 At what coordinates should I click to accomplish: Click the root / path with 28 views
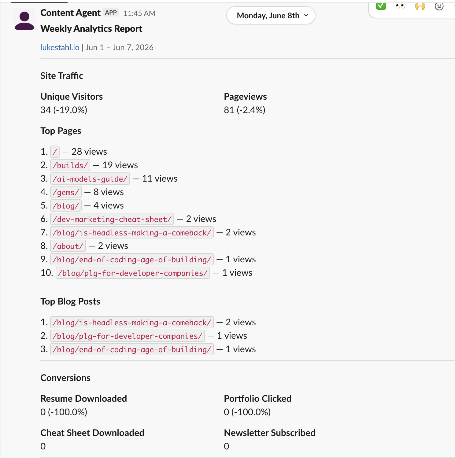[55, 152]
